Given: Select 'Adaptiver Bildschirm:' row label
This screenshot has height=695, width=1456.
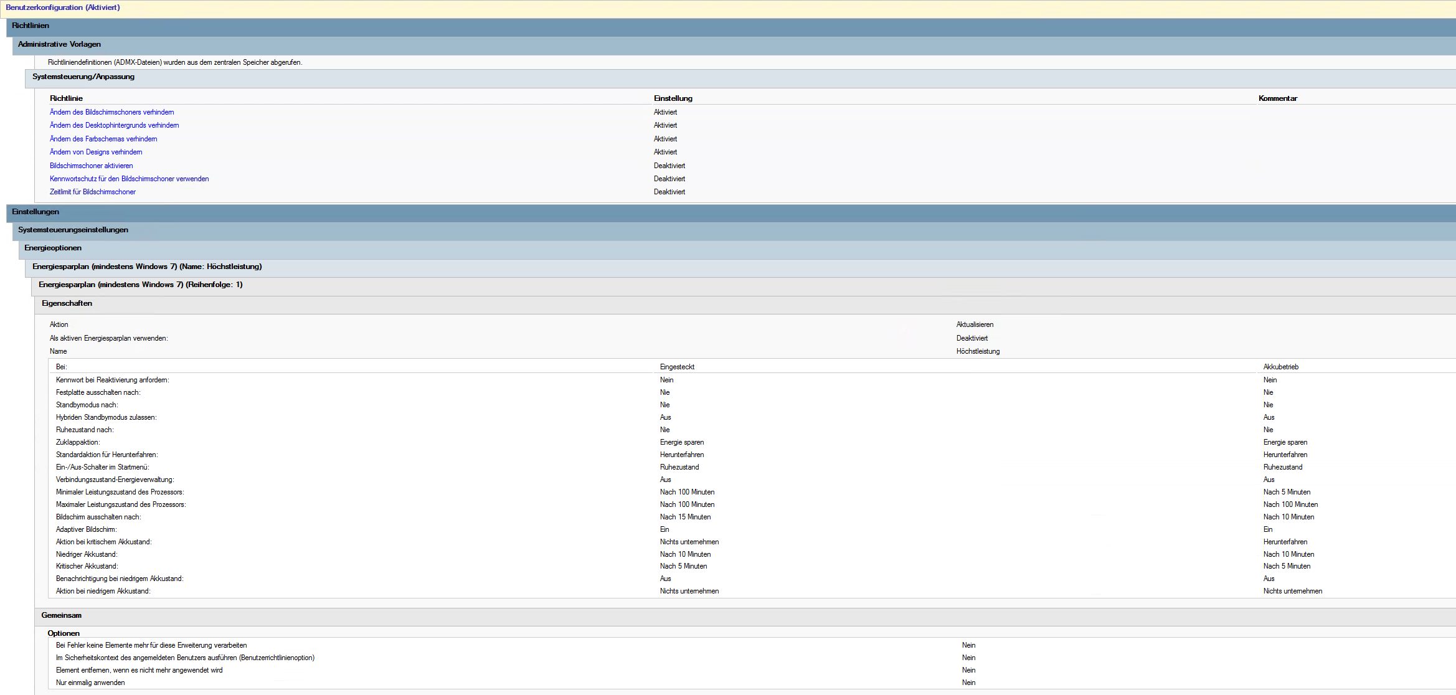Looking at the screenshot, I should point(87,529).
